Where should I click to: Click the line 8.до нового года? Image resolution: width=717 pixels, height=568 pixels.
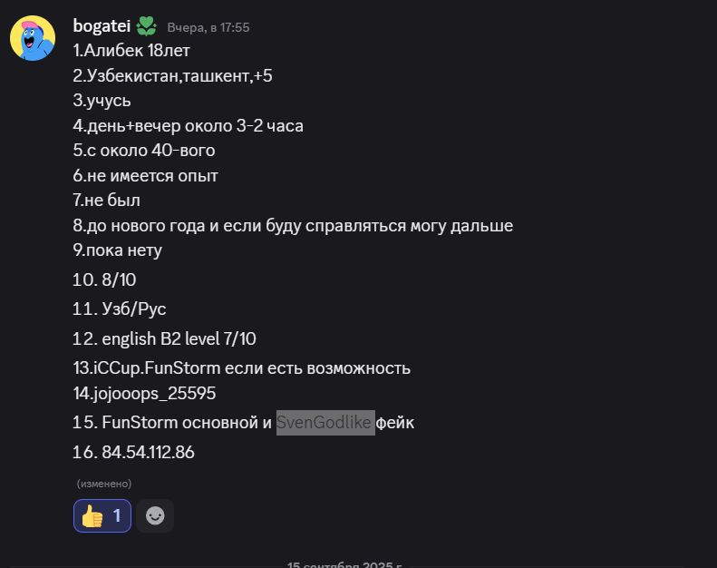[x=293, y=226]
